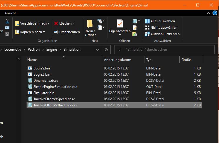This screenshot has height=143, width=219.
Task: Open the Kopieren nach dropdown arrow
Action: [44, 32]
